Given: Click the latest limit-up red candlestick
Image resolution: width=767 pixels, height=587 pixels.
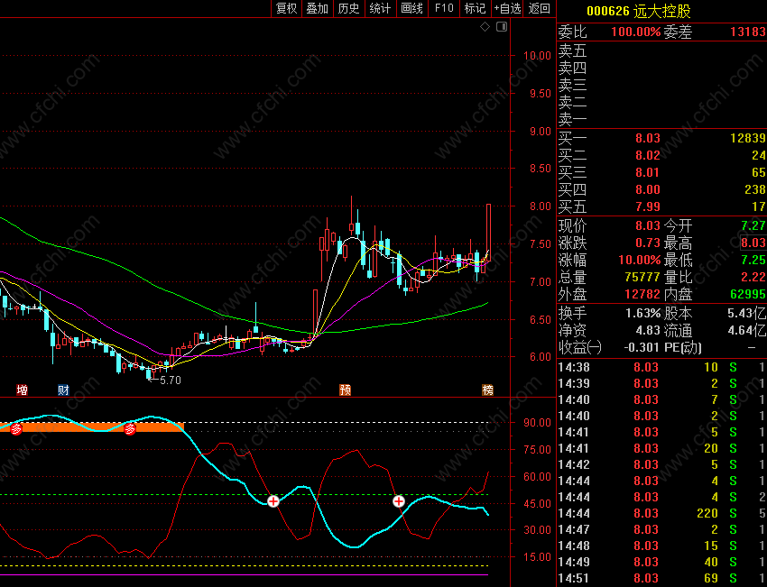Looking at the screenshot, I should coord(488,232).
